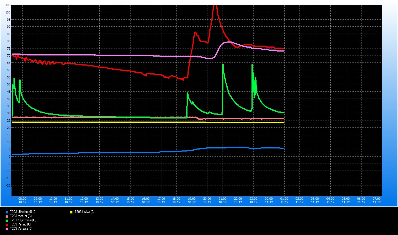This screenshot has height=235, width=398.
Task: Click the red Pannu legend color square
Action: point(7,225)
